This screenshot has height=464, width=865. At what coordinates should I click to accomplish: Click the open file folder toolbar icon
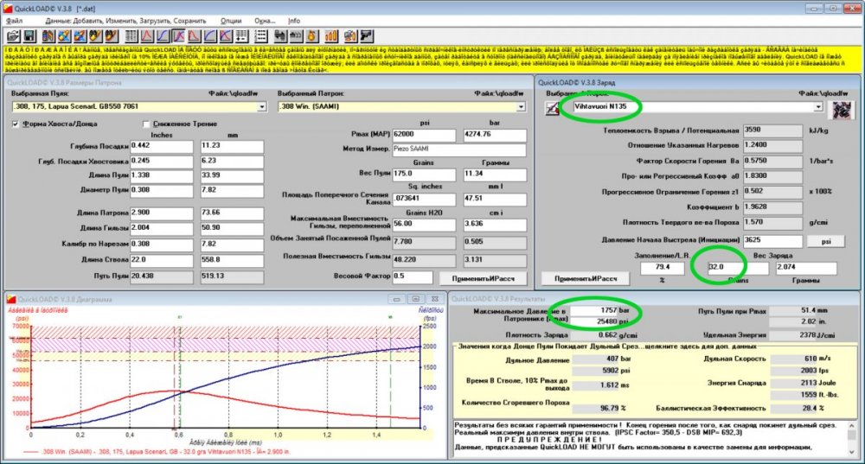(x=12, y=36)
